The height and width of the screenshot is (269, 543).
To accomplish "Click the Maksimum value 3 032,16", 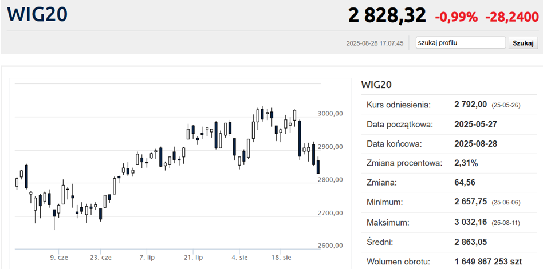I will 470,222.
